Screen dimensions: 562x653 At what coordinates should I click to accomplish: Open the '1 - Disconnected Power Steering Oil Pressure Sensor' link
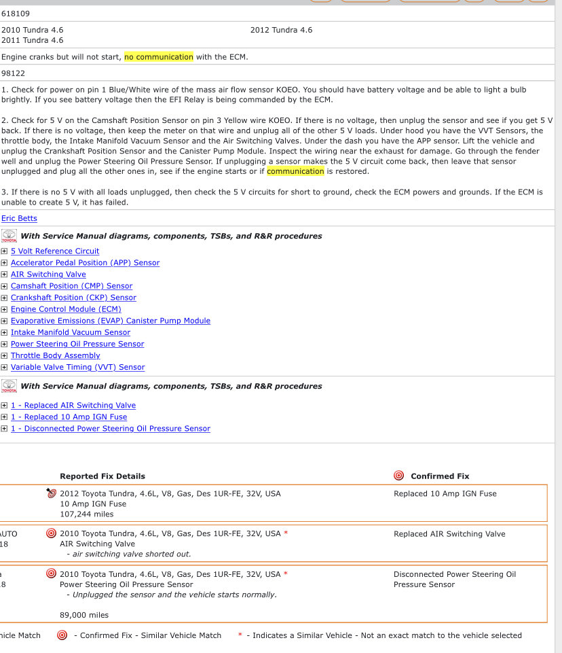point(111,429)
